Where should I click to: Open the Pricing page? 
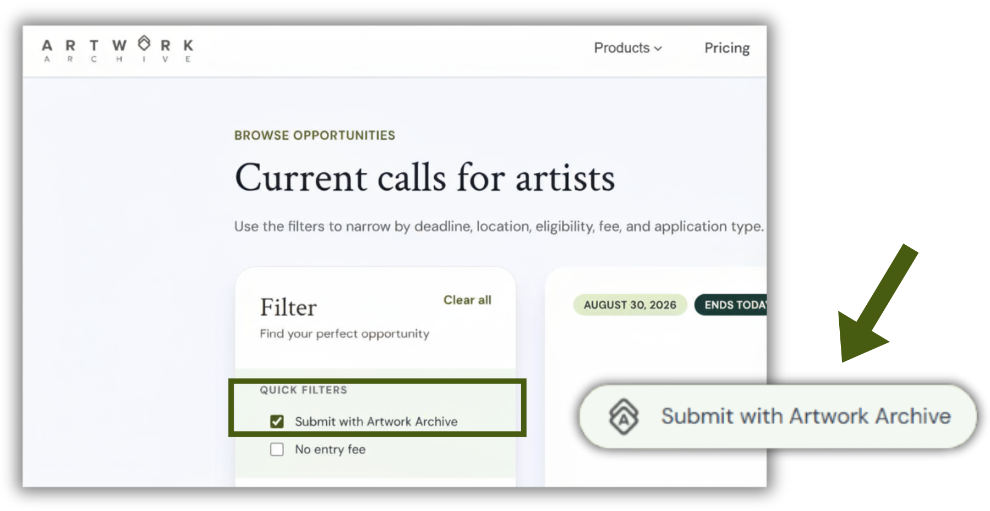click(727, 48)
